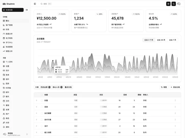Select 过去 30 天 time range
The image size is (185, 138).
click(161, 40)
